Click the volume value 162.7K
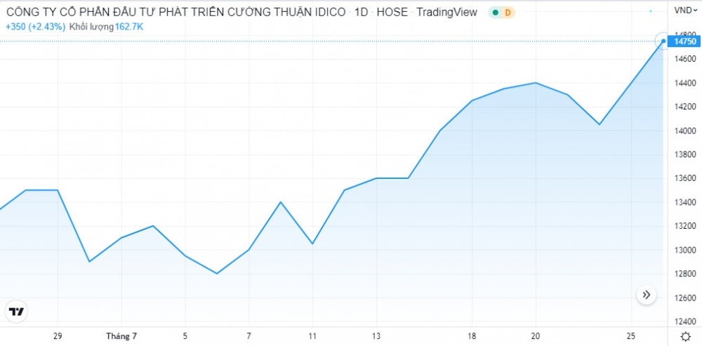Screen dimensions: 702x346 (129, 27)
